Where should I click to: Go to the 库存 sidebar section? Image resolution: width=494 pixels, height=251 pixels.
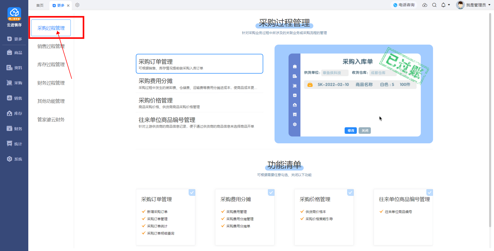click(x=14, y=113)
